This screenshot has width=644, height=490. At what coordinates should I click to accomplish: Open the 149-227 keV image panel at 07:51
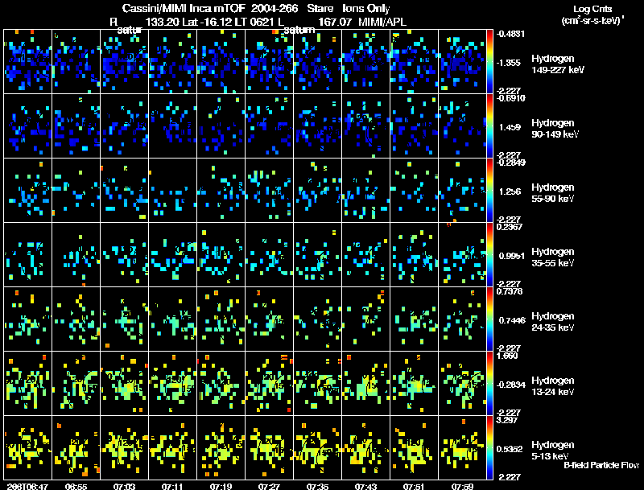414,62
